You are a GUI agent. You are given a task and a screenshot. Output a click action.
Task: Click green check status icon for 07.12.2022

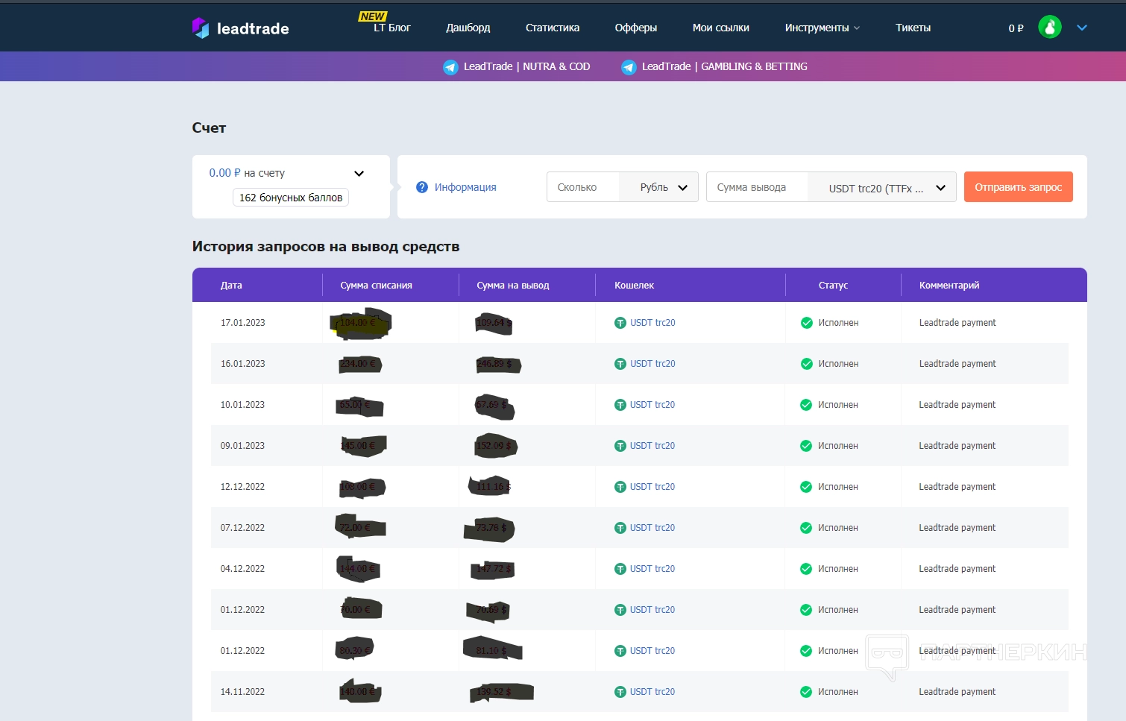point(806,528)
